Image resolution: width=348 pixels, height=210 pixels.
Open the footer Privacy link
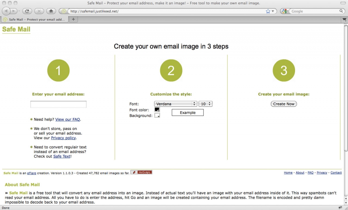point(322,173)
